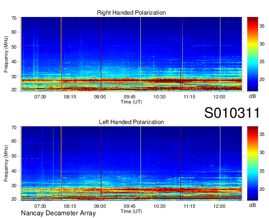Screen dimensions: 269x218
Task: Click the 08:15 tick label on the bottom plot
Action: tap(70, 206)
